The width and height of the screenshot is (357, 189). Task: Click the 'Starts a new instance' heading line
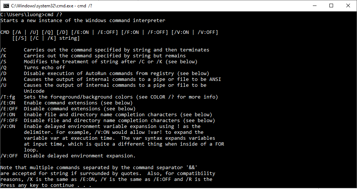[83, 21]
